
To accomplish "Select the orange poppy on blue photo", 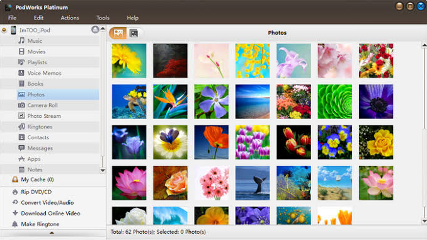I will tap(212, 142).
